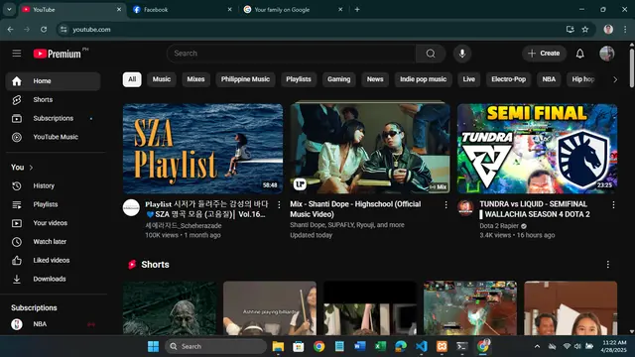Click the search magnifier button

(x=431, y=54)
